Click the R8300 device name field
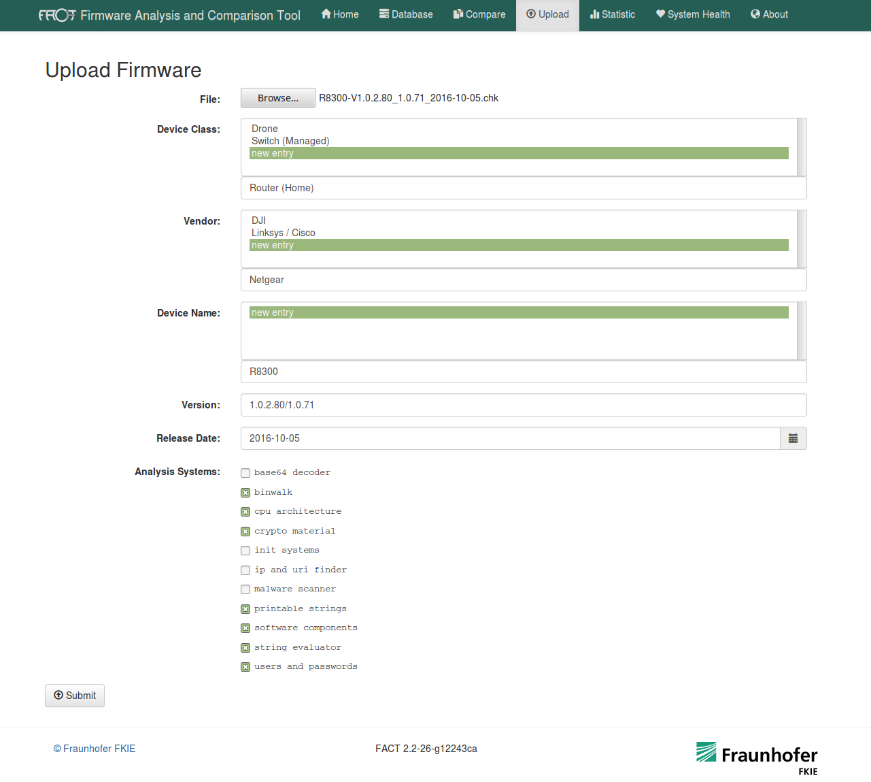Screen dimensions: 871x782 point(524,372)
